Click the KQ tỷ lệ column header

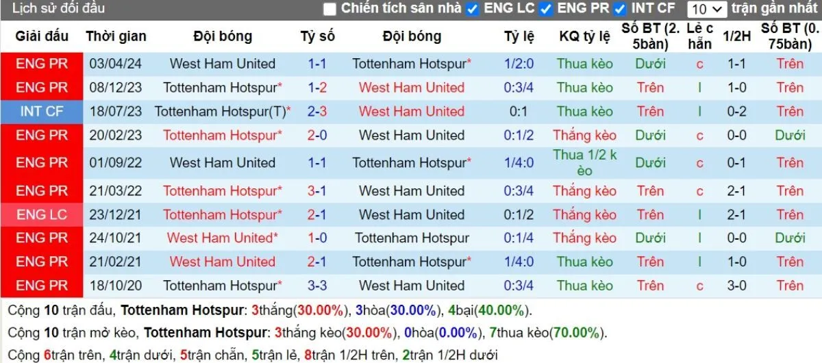tap(584, 36)
